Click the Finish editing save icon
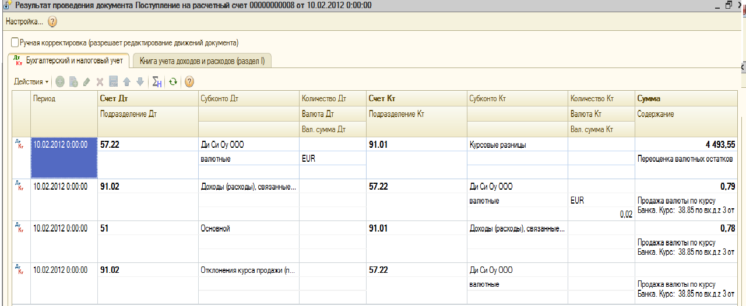 point(114,82)
